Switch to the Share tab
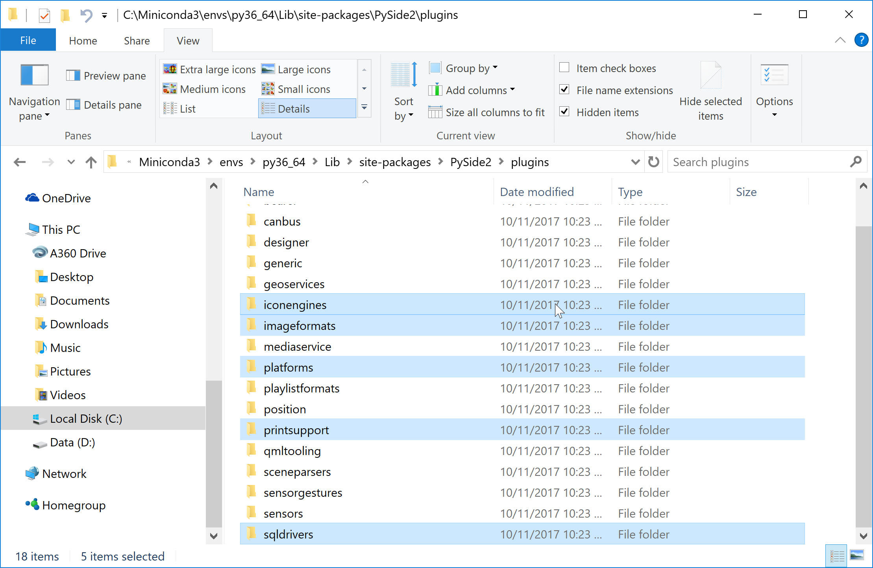The width and height of the screenshot is (873, 568). (137, 41)
